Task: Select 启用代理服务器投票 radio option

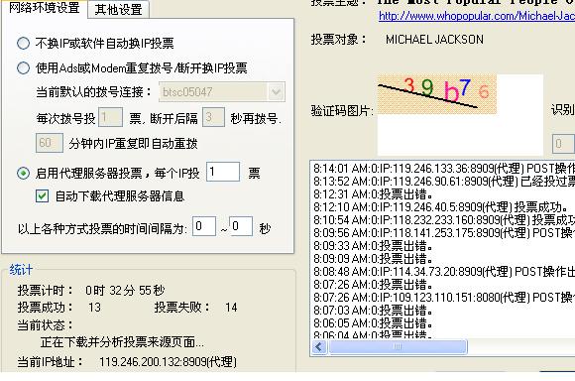Action: pos(23,173)
